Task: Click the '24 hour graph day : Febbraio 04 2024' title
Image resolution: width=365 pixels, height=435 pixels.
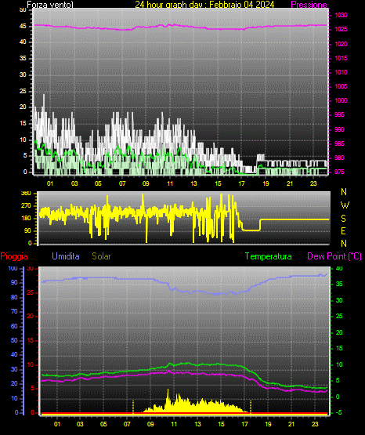Action: [204, 5]
